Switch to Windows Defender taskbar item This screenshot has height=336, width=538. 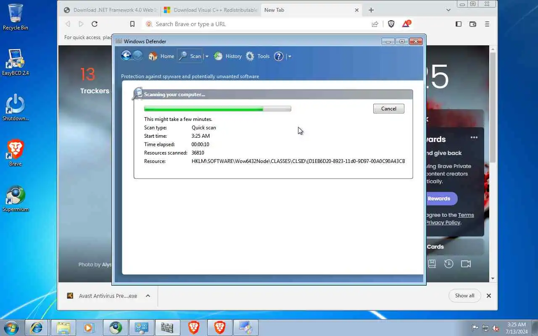[x=167, y=328]
